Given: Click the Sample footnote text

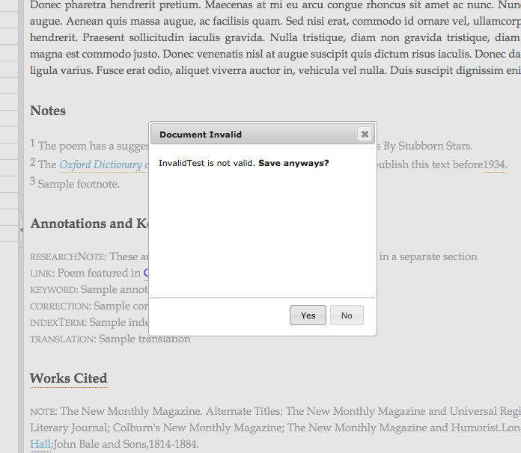Looking at the screenshot, I should (79, 184).
